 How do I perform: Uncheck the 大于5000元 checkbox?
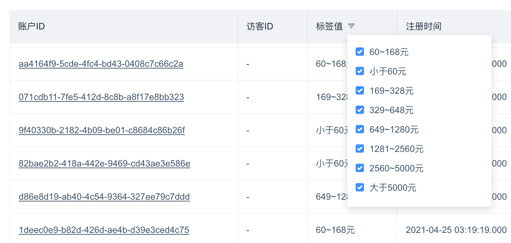(x=360, y=188)
